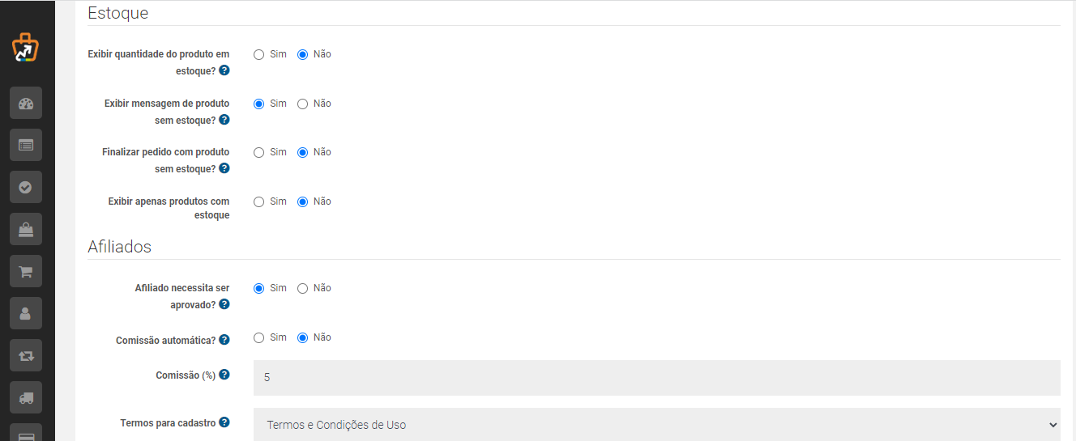Select Sim for Exibir apenas produtos com estoque
Screen dimensions: 1076x441
pos(259,201)
